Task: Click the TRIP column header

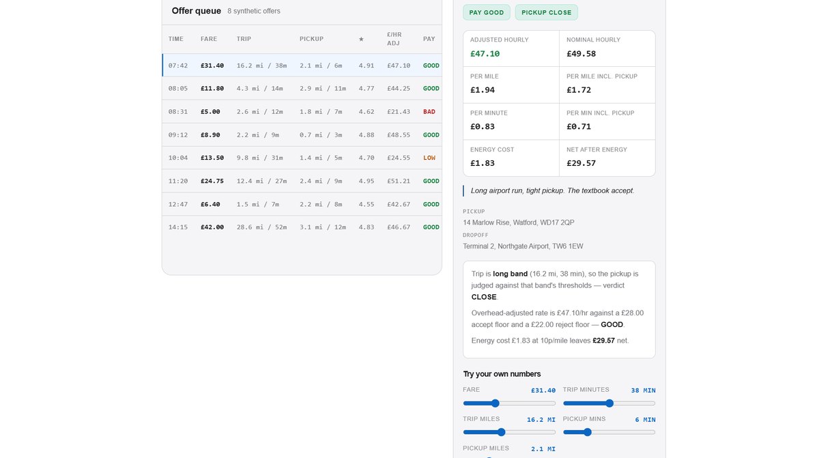Action: [x=244, y=39]
